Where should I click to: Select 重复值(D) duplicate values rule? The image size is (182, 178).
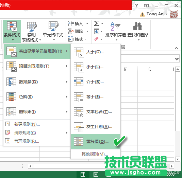(x=96, y=142)
